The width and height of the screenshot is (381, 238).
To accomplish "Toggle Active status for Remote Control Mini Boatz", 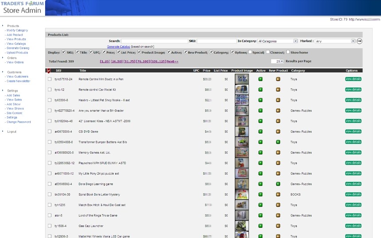I will (x=260, y=79).
